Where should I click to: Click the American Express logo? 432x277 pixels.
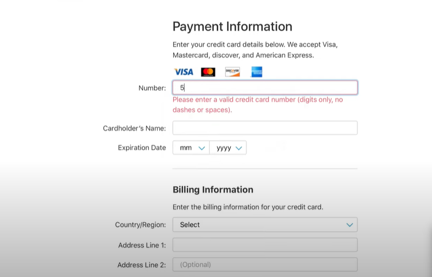tap(257, 72)
